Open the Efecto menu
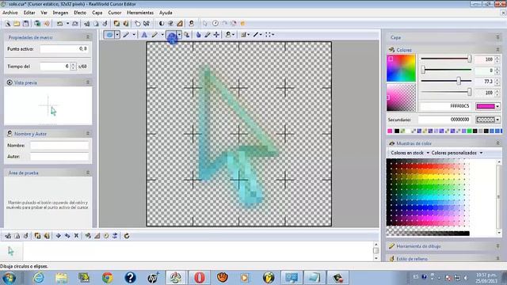Viewport: 507px width, 285px height. [x=80, y=13]
